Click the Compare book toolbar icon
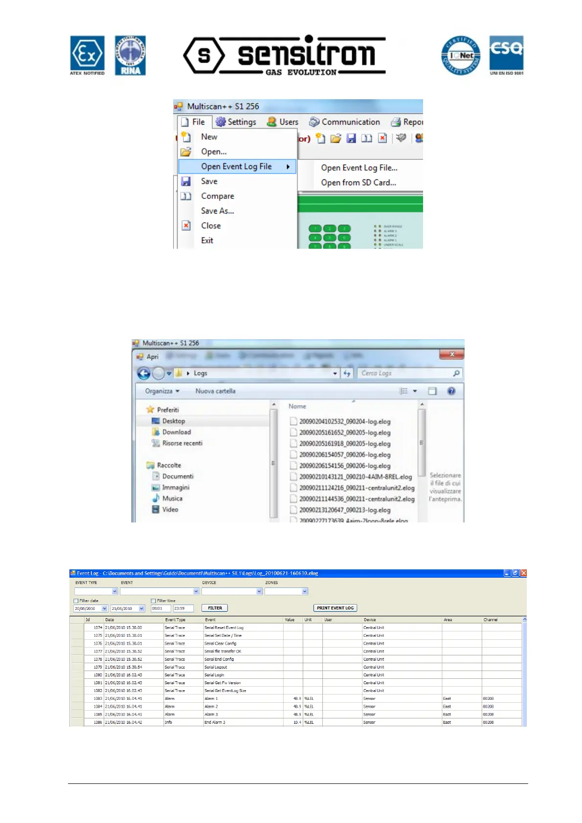This screenshot has width=582, height=823. (x=367, y=138)
